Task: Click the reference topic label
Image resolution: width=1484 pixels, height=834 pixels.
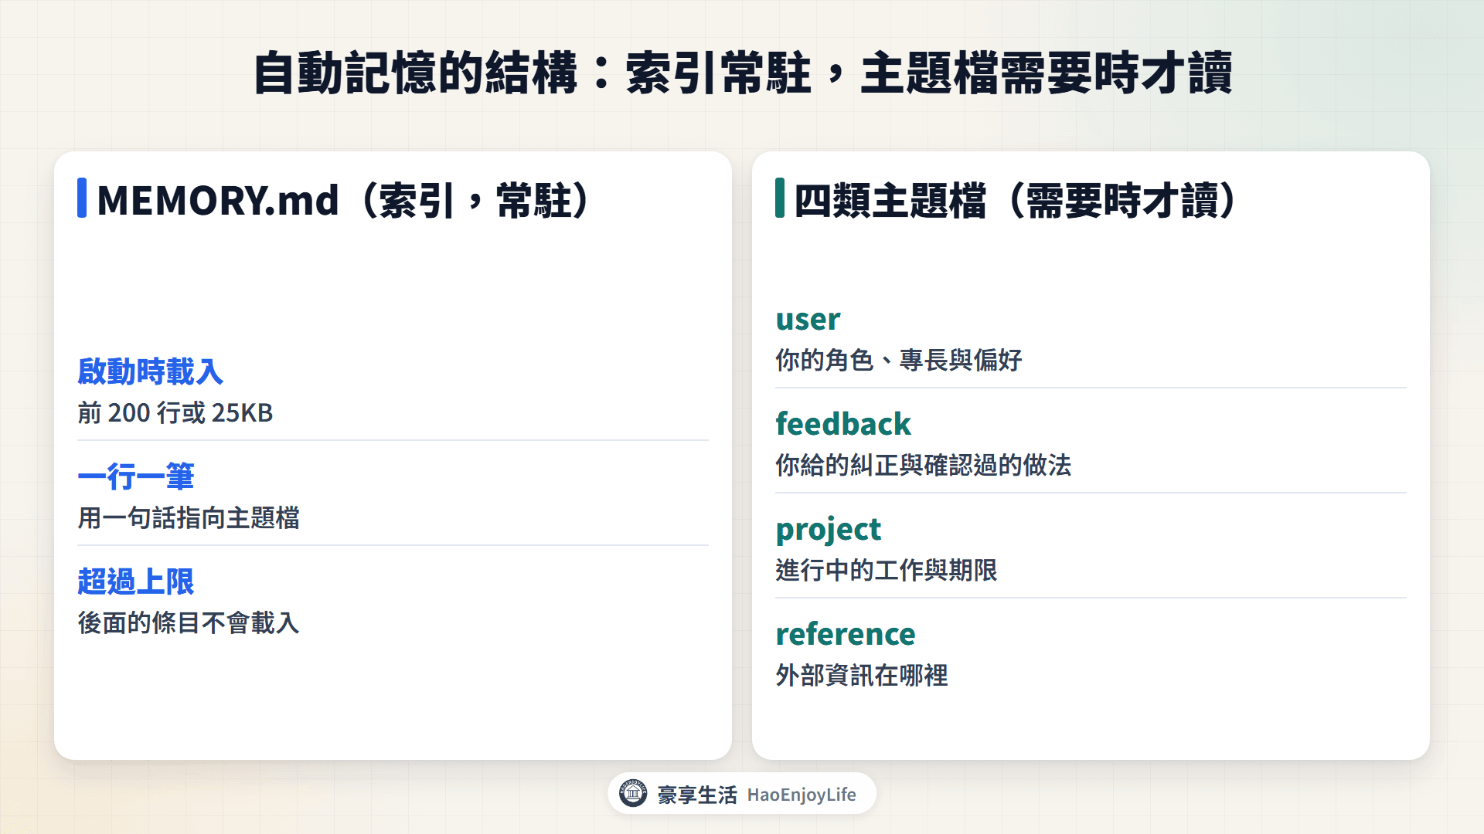Action: tap(846, 634)
